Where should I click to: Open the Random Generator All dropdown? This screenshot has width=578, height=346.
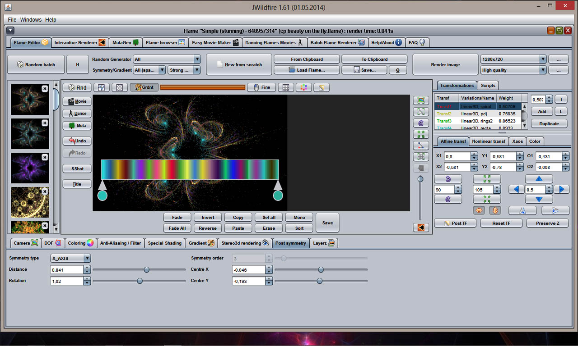[x=167, y=59]
